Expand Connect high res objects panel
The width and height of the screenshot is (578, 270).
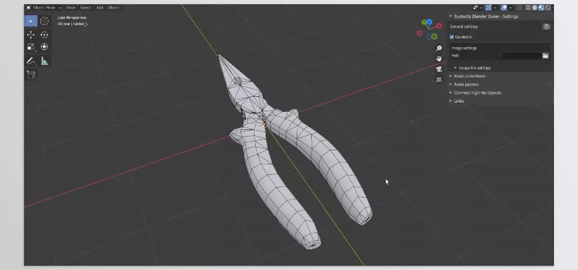tap(450, 93)
